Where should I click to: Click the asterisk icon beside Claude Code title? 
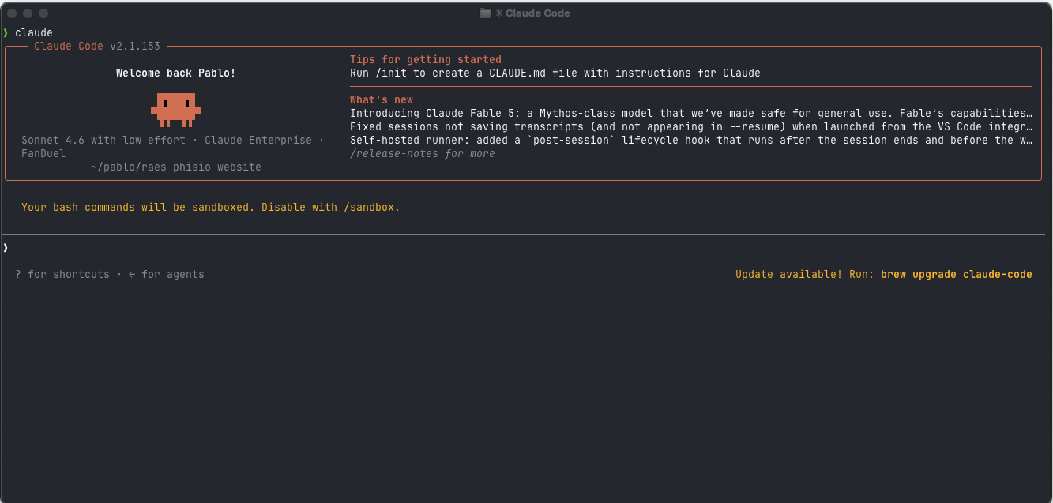click(499, 13)
